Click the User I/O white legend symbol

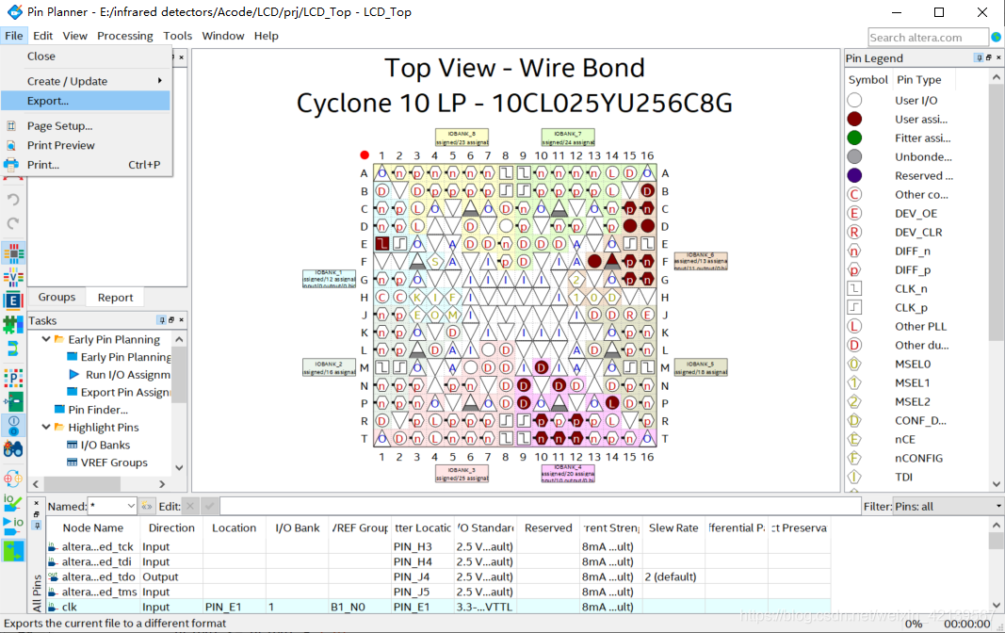coord(854,101)
